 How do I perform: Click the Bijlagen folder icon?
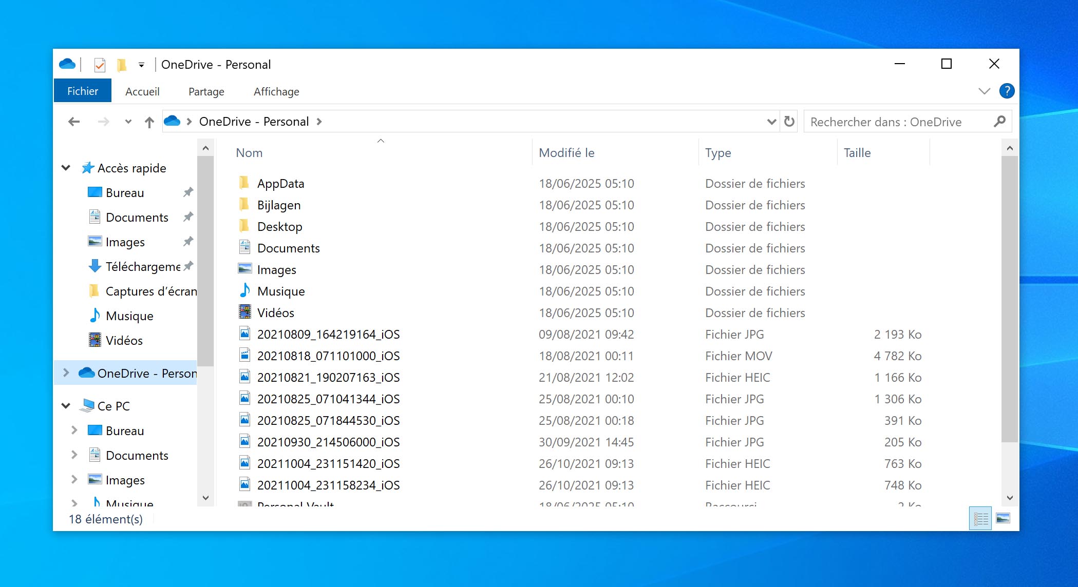(x=244, y=204)
